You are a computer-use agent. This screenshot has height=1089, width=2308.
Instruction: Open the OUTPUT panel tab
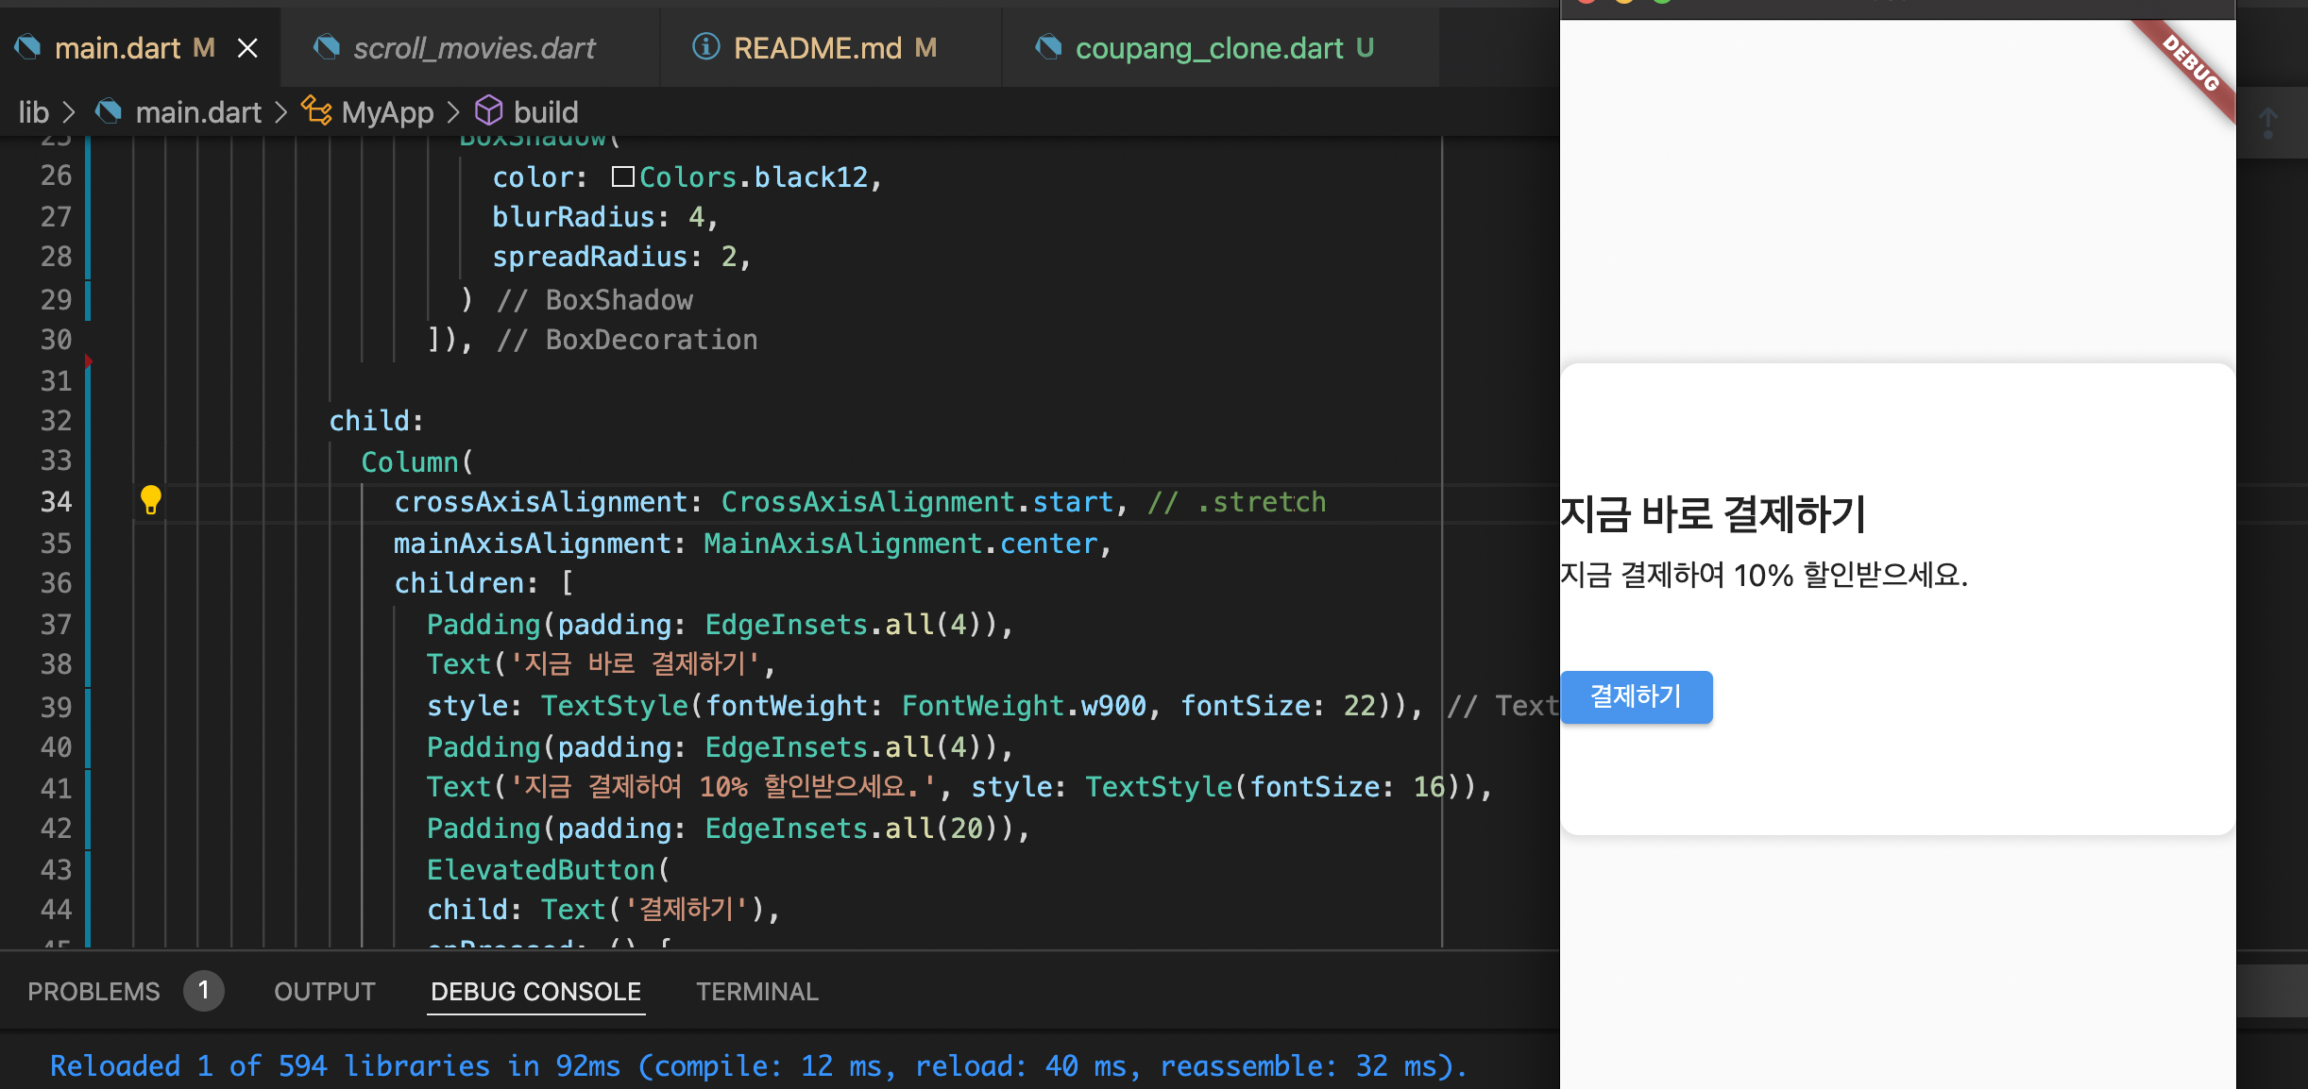[324, 992]
